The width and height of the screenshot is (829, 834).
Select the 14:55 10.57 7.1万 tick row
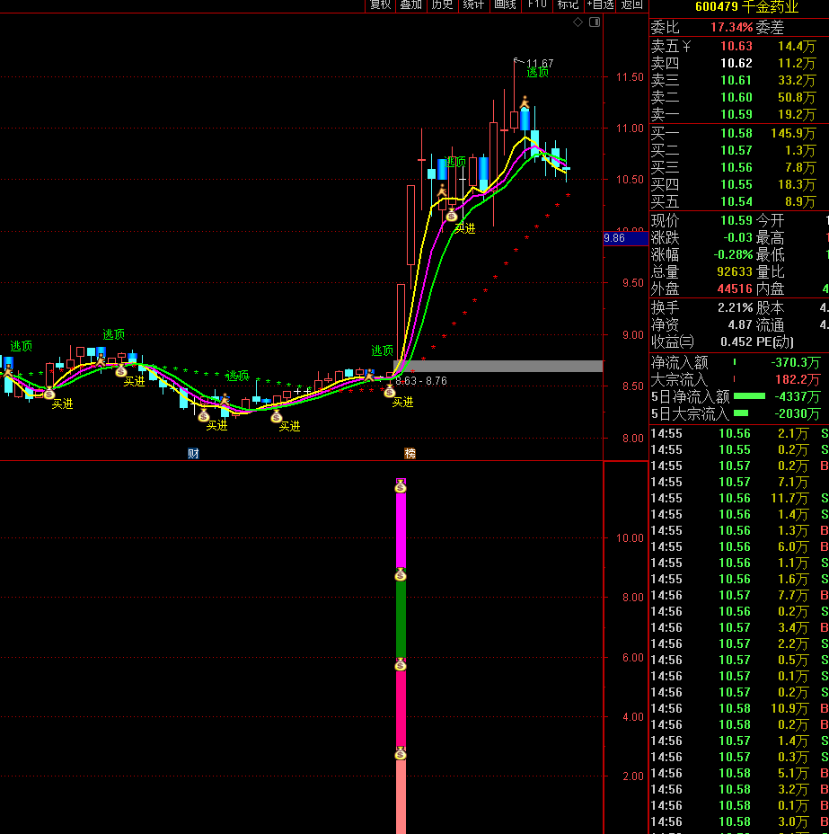pyautogui.click(x=739, y=483)
